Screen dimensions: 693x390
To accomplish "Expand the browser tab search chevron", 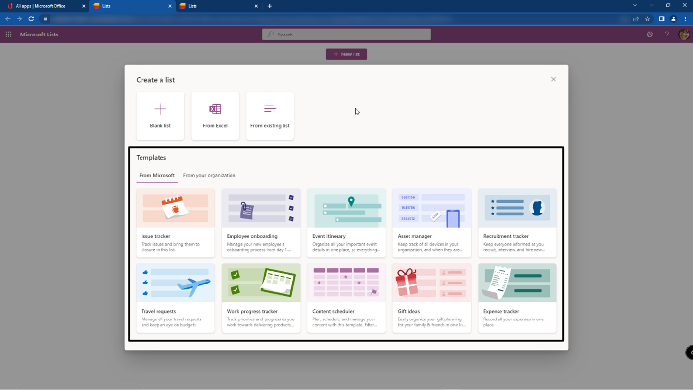I will 635,5.
